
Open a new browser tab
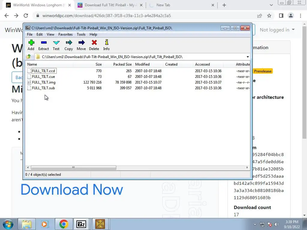[224, 5]
